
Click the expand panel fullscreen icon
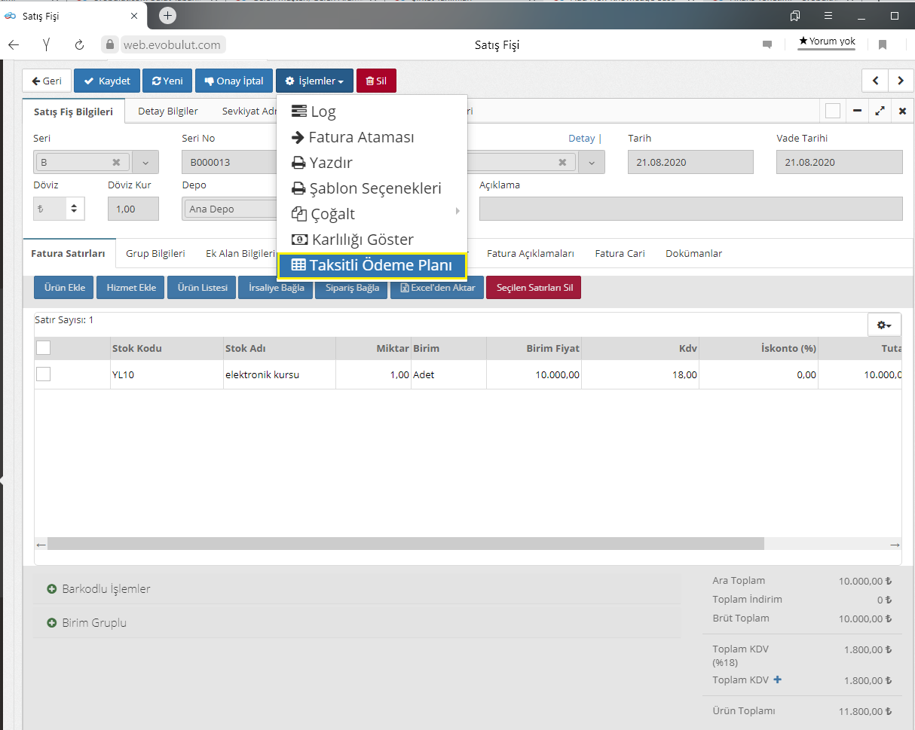[x=880, y=111]
